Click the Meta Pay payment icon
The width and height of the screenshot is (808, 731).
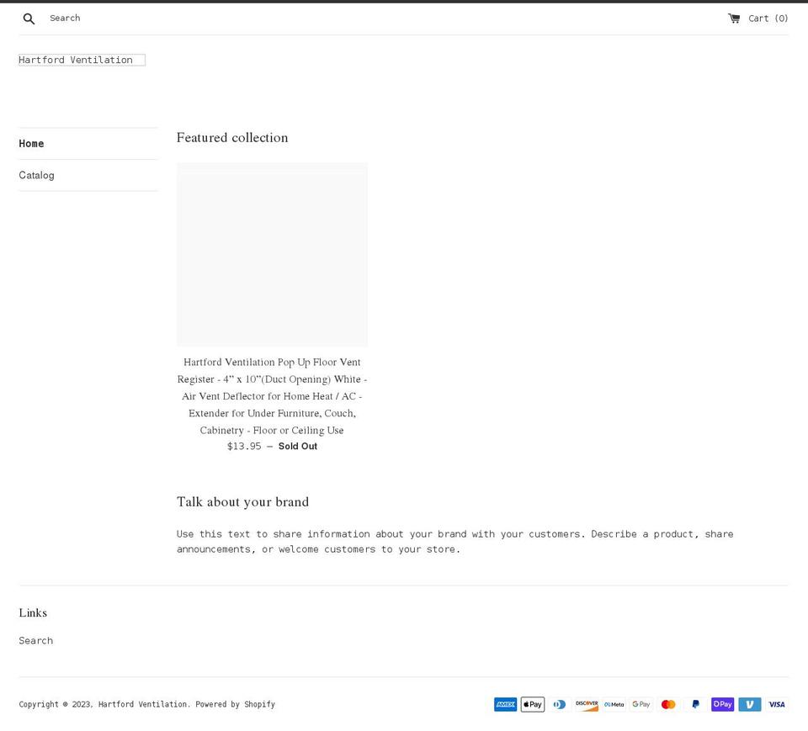point(614,704)
